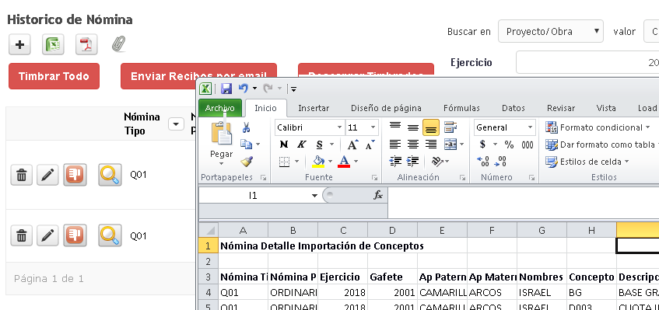Toggle align text right

(431, 145)
